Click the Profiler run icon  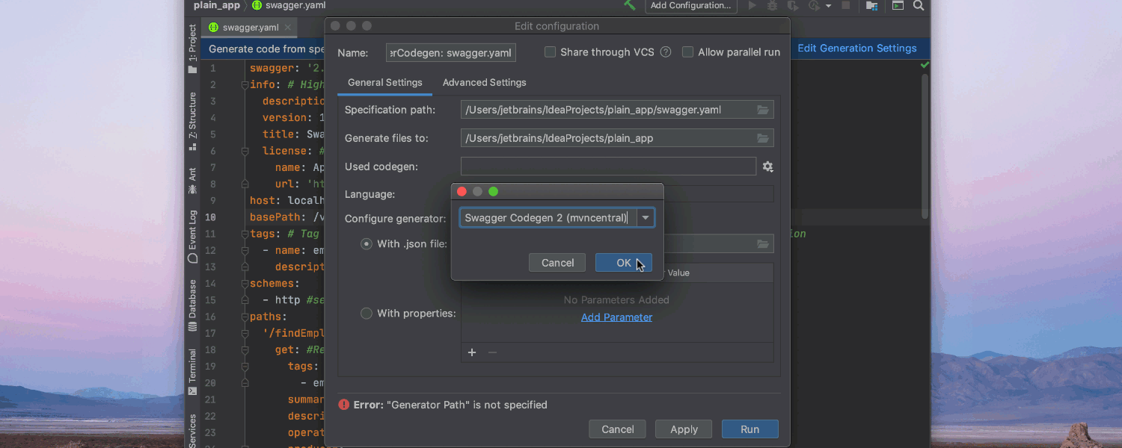pyautogui.click(x=813, y=5)
